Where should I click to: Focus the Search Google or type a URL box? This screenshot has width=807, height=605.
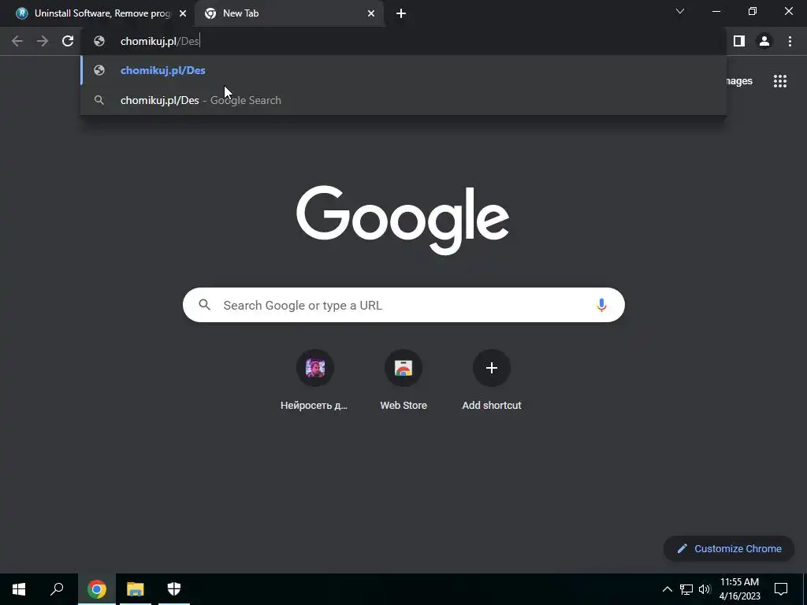click(x=403, y=305)
